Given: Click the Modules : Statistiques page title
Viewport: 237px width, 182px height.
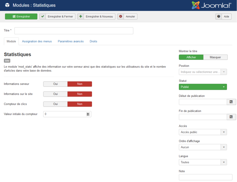Looking at the screenshot, I should [34, 5].
